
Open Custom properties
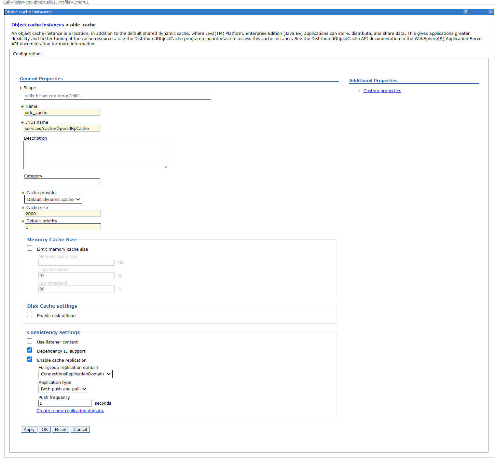382,91
